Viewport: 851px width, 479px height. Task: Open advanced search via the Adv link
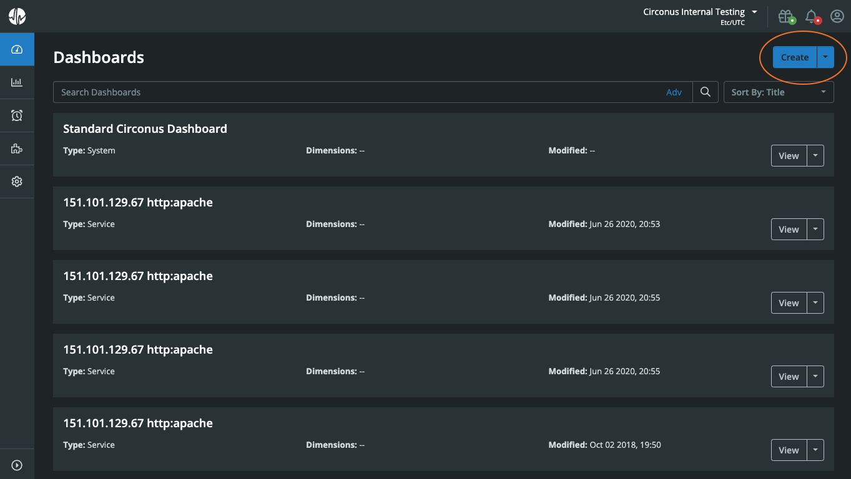pos(674,92)
